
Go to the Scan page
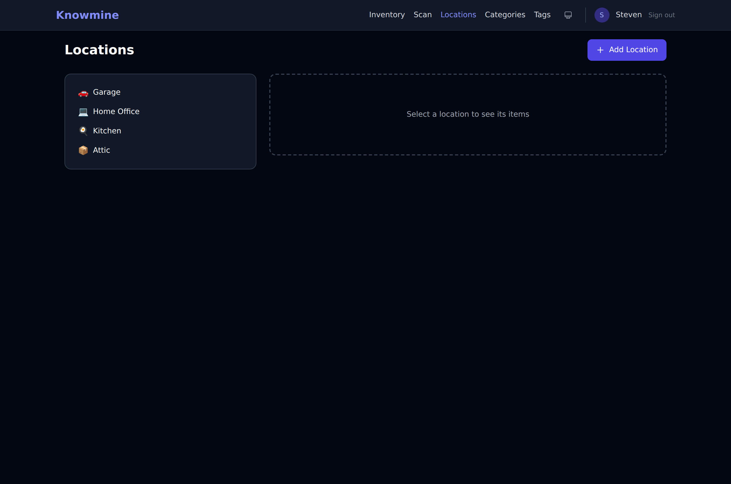click(422, 15)
